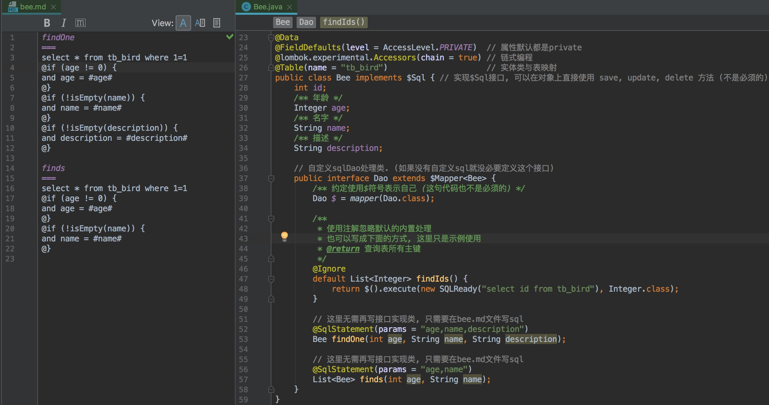This screenshot has width=769, height=405.
Task: Close the Bee.java tab
Action: [290, 7]
